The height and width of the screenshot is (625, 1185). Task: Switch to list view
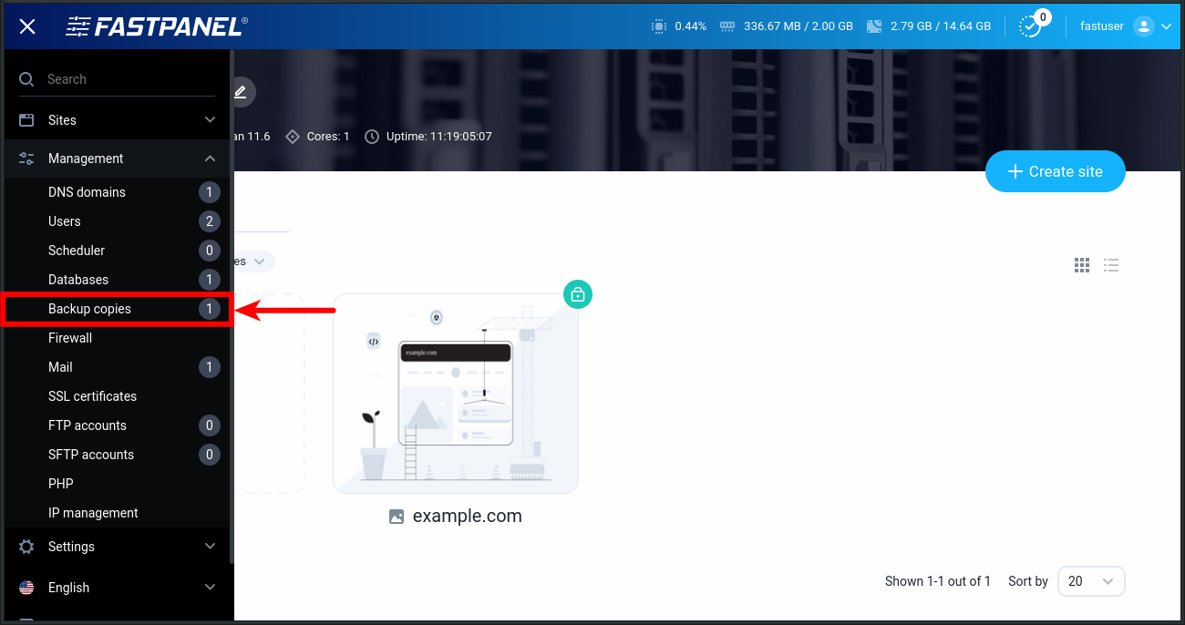(x=1111, y=265)
